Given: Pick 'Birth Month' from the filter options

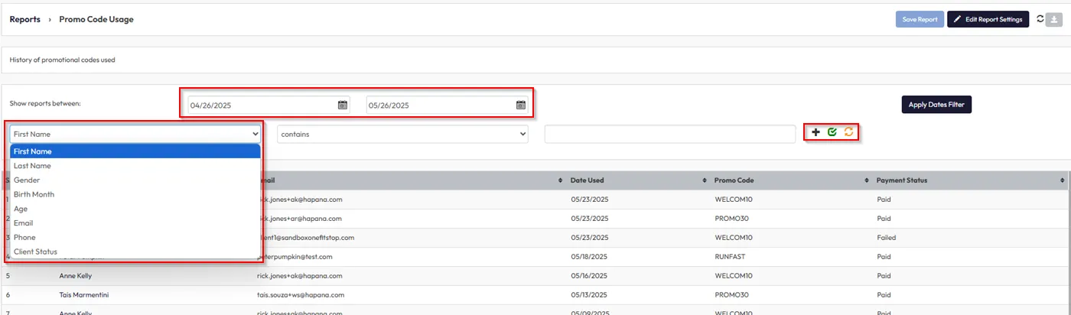Looking at the screenshot, I should 34,194.
